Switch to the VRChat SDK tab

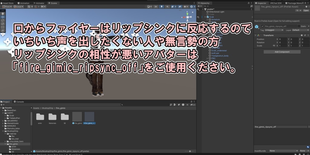point(275,3)
